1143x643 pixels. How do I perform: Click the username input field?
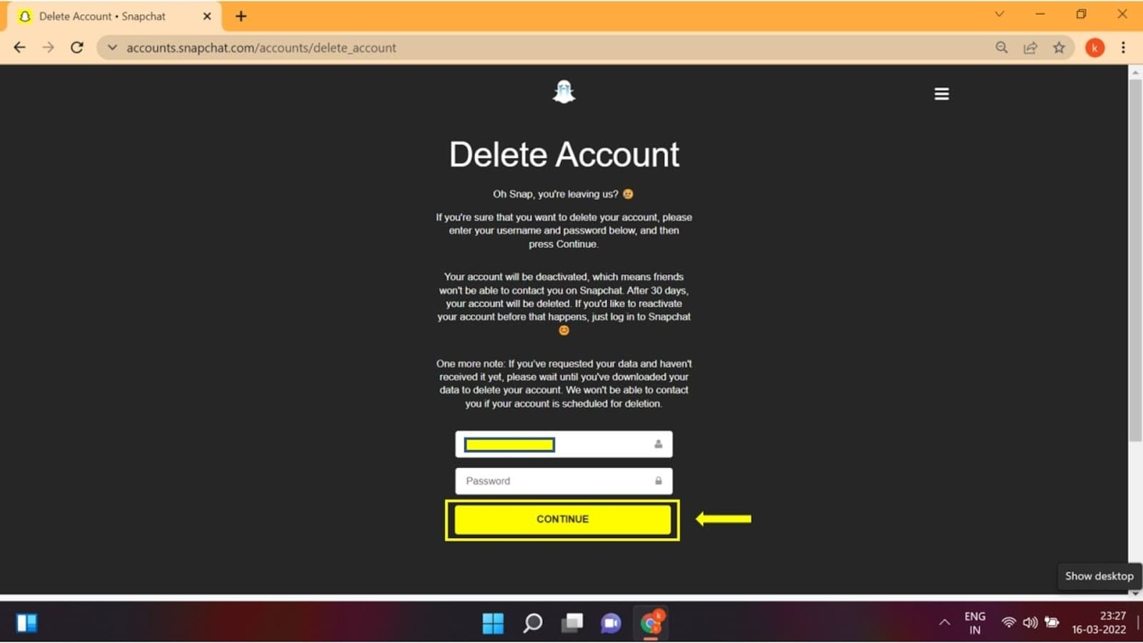click(564, 444)
